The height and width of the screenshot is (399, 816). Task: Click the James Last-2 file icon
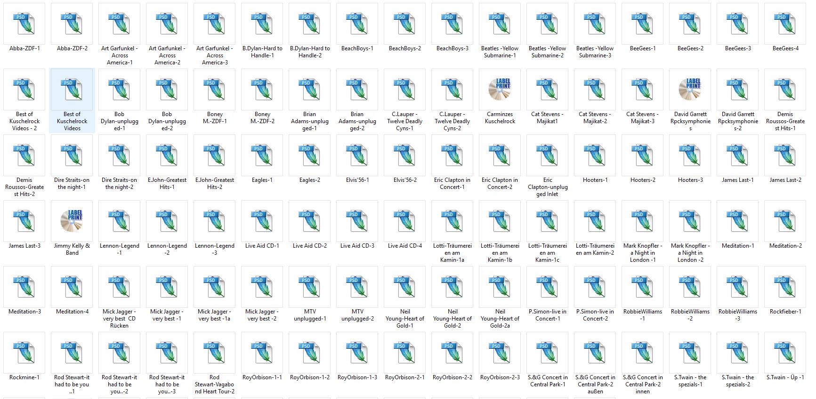[x=785, y=155]
